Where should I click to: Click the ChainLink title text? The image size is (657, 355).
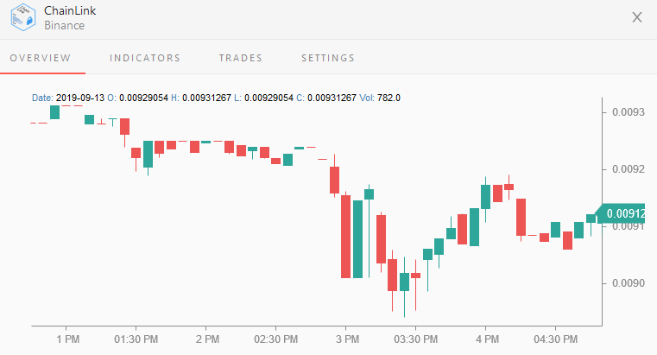(x=70, y=10)
